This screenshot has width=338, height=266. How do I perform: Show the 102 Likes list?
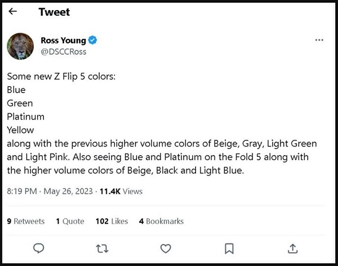pyautogui.click(x=112, y=221)
